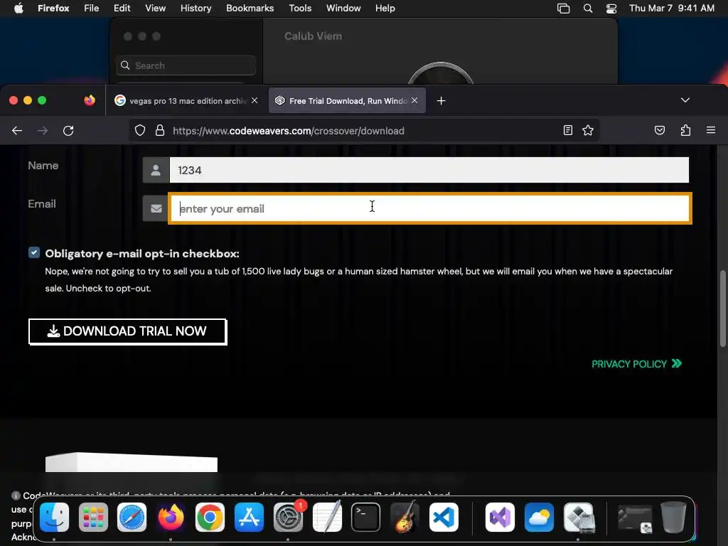728x546 pixels.
Task: Open the Apple menu
Action: point(18,9)
